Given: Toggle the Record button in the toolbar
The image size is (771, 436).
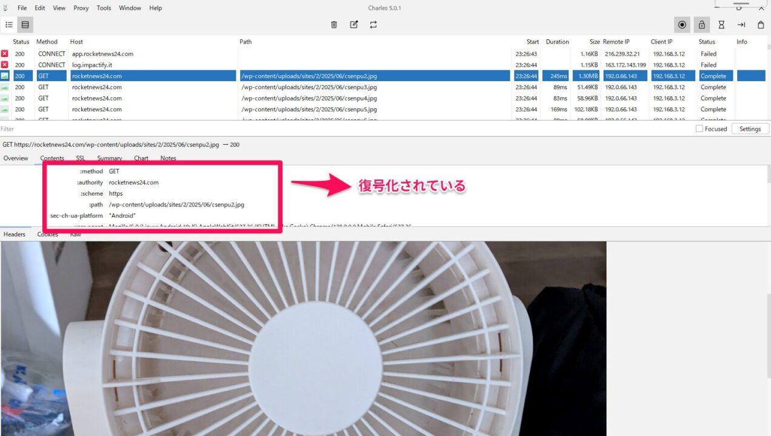Looking at the screenshot, I should [x=682, y=25].
